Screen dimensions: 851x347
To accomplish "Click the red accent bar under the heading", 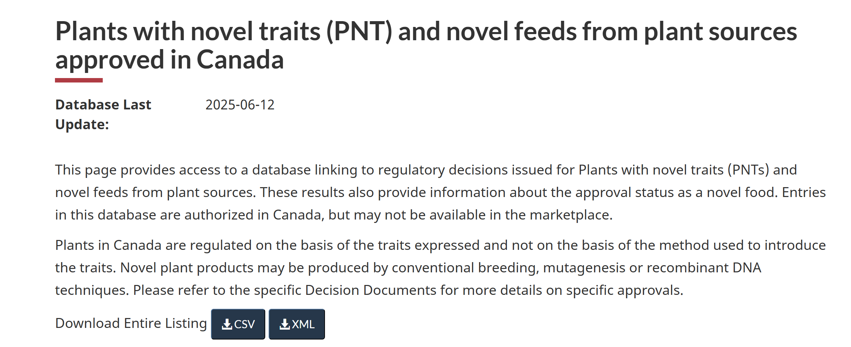I will (79, 80).
